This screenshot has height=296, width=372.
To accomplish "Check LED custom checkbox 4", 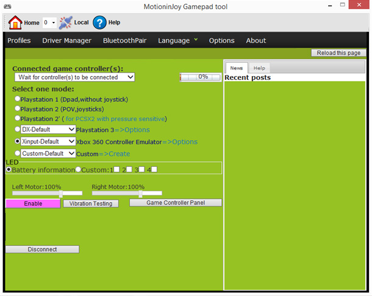I will click(x=154, y=169).
